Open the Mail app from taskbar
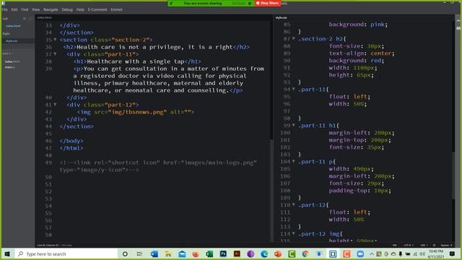 coord(182,253)
